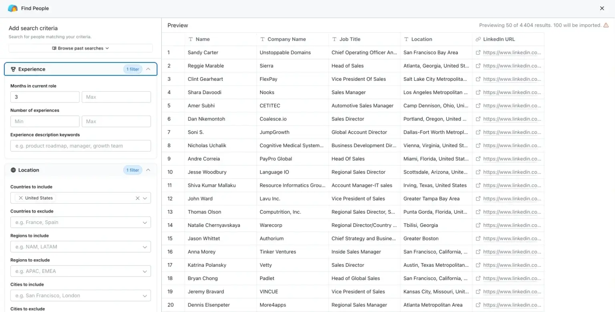Clear all included countries with the X icon
615x312 pixels.
pos(137,198)
